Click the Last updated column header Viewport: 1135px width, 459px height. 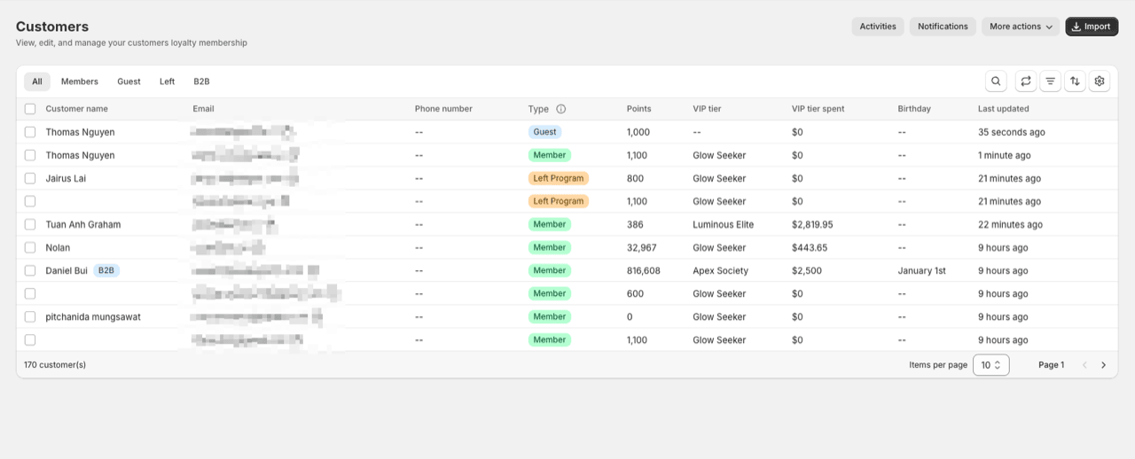[x=1004, y=109]
